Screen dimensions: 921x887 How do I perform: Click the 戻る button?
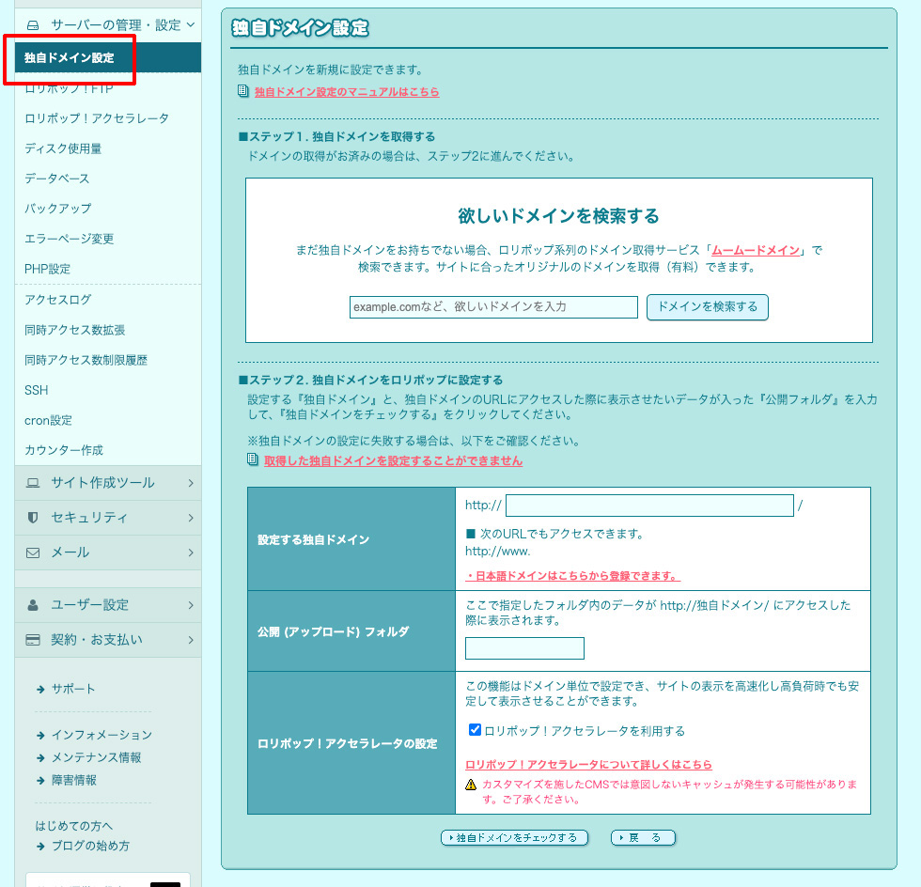click(643, 837)
